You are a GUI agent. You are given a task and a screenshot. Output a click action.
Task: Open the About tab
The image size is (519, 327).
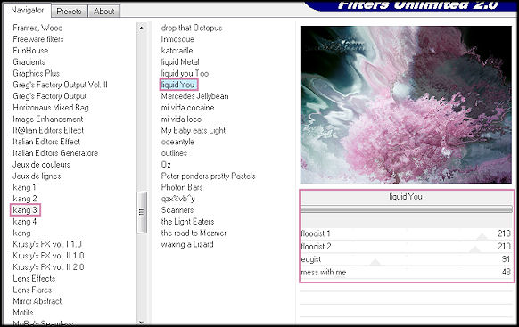104,12
